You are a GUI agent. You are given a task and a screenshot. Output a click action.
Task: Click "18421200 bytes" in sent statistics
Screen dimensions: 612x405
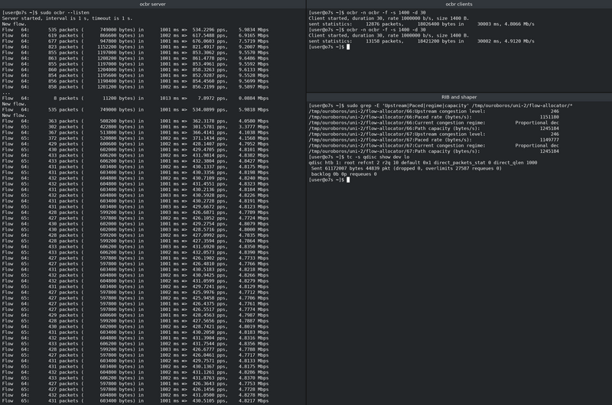(435, 41)
